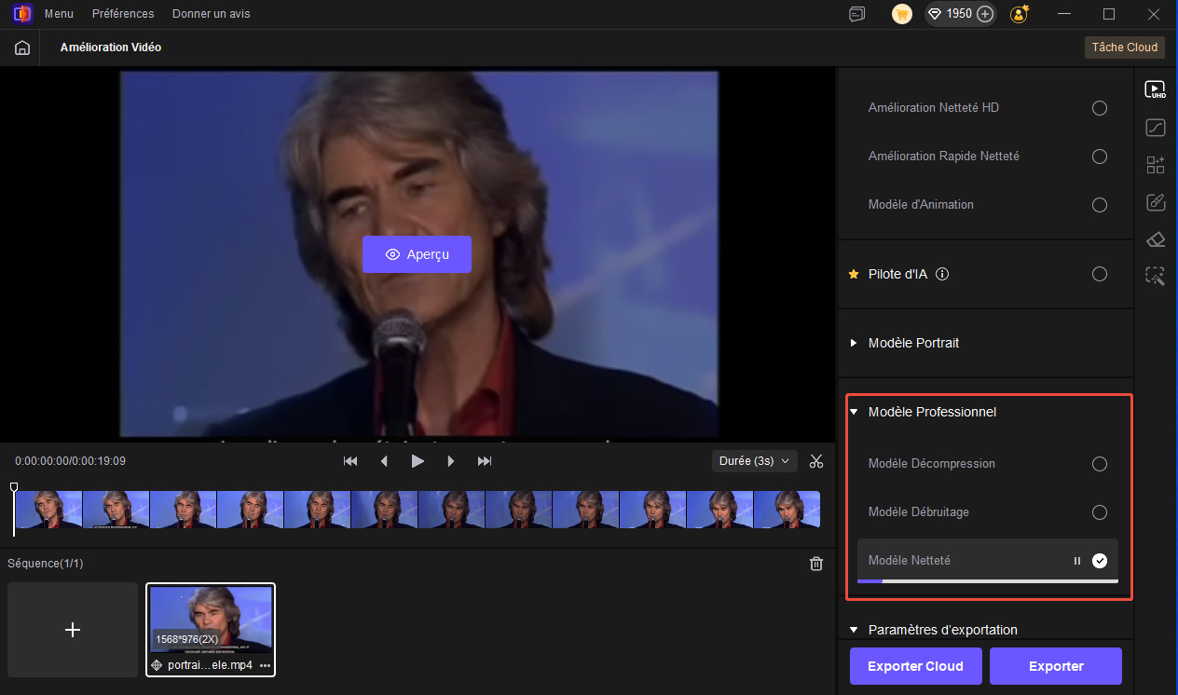Open the Donner un avis menu
The height and width of the screenshot is (695, 1178).
click(211, 14)
